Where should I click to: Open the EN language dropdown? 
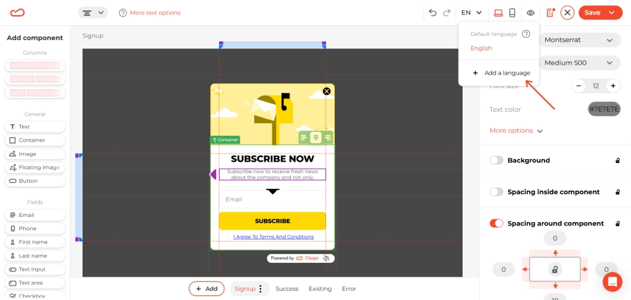(x=472, y=13)
